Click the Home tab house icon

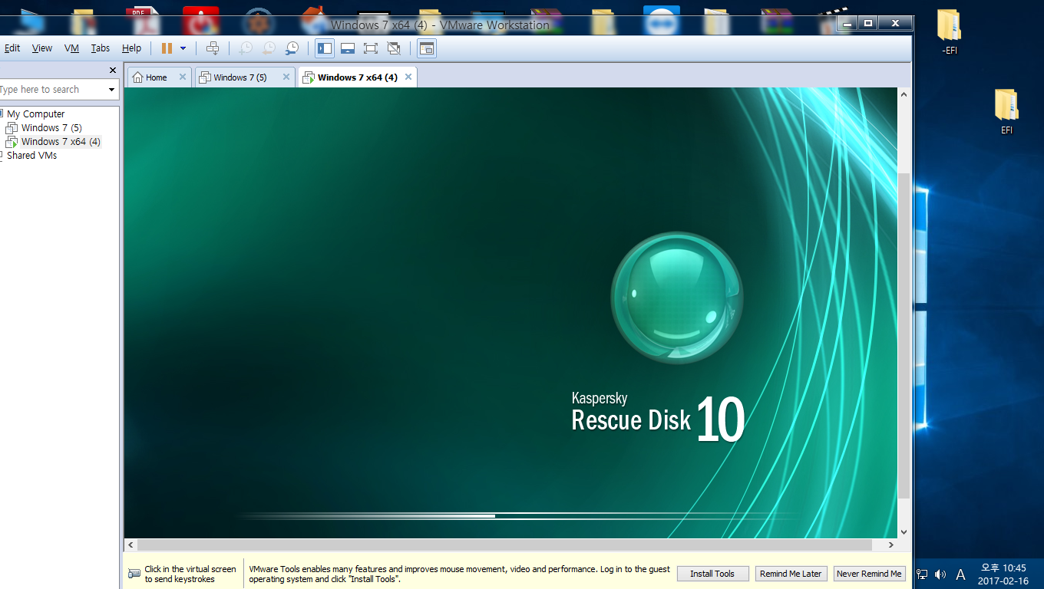tap(137, 77)
